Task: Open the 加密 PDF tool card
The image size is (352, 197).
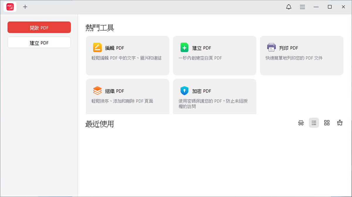Action: 214,96
